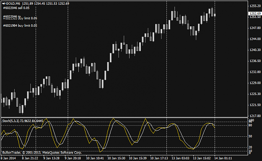Click the 1229.00 price scale label
This screenshot has width=262, height=161.
[255, 83]
